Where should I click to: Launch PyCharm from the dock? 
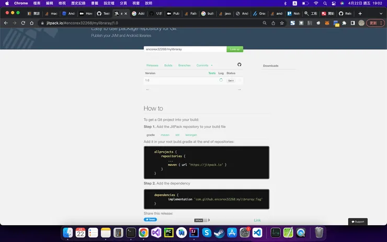click(x=169, y=233)
